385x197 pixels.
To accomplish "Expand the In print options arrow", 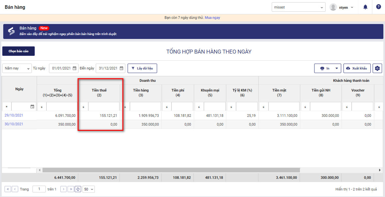I will click(337, 68).
